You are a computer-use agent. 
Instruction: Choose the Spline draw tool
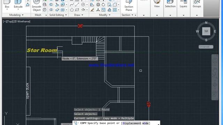72,5
